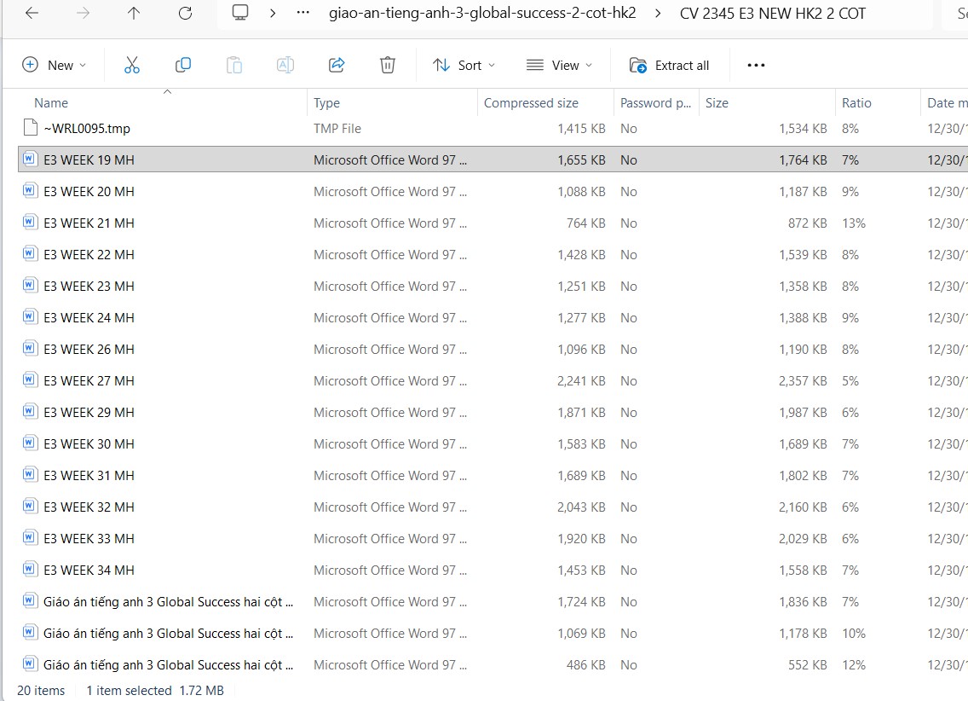
Task: Click the This PC monitor icon
Action: pyautogui.click(x=240, y=14)
